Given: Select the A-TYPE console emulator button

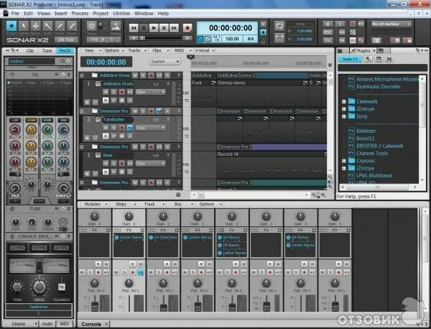Looking at the screenshot, I should point(61,248).
